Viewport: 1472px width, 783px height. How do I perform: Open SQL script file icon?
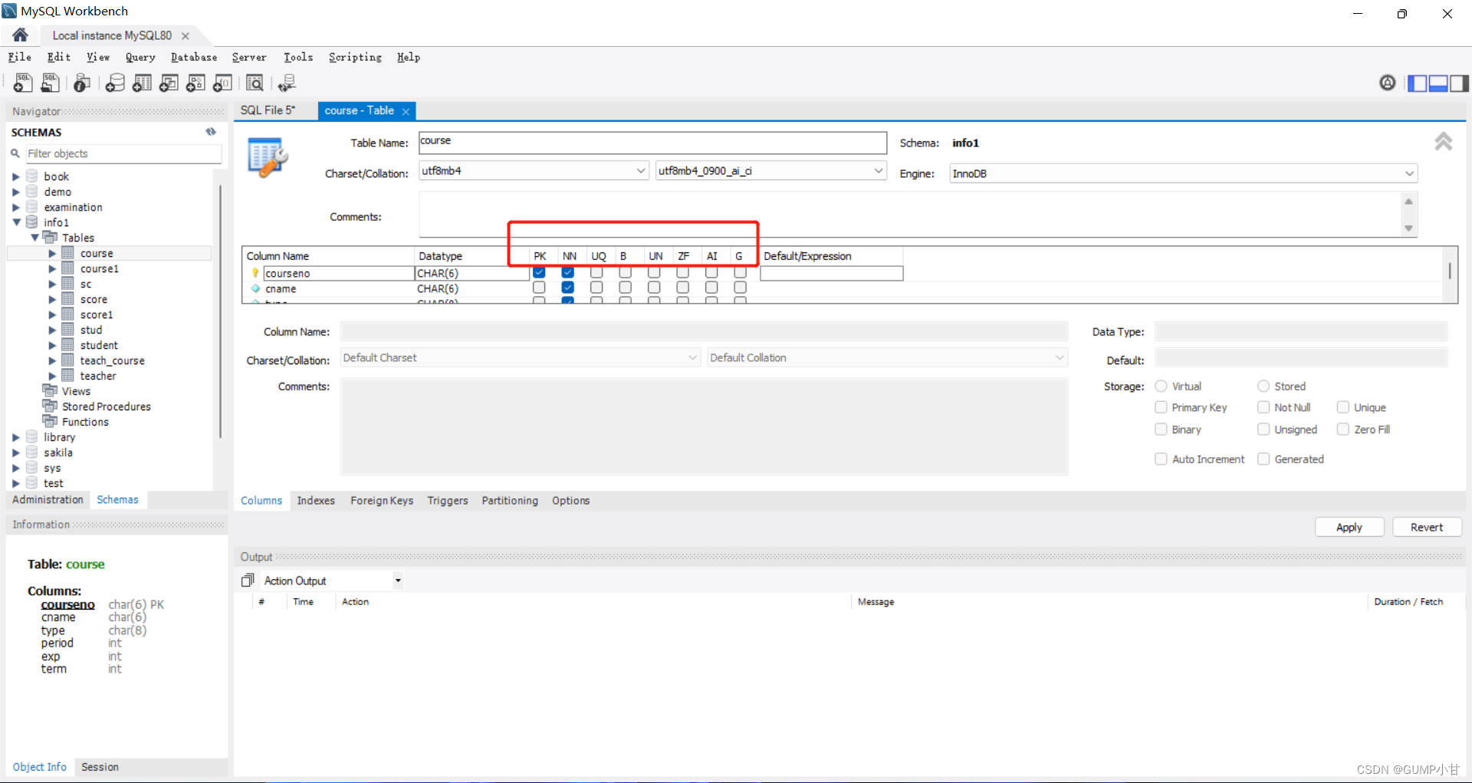click(x=51, y=82)
